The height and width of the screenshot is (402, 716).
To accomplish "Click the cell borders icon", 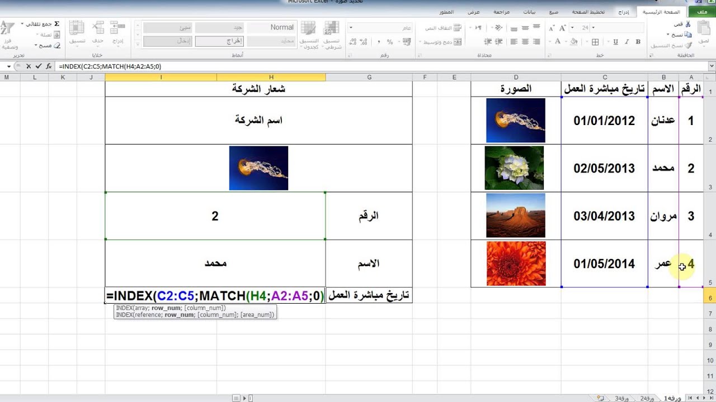I will click(x=595, y=42).
